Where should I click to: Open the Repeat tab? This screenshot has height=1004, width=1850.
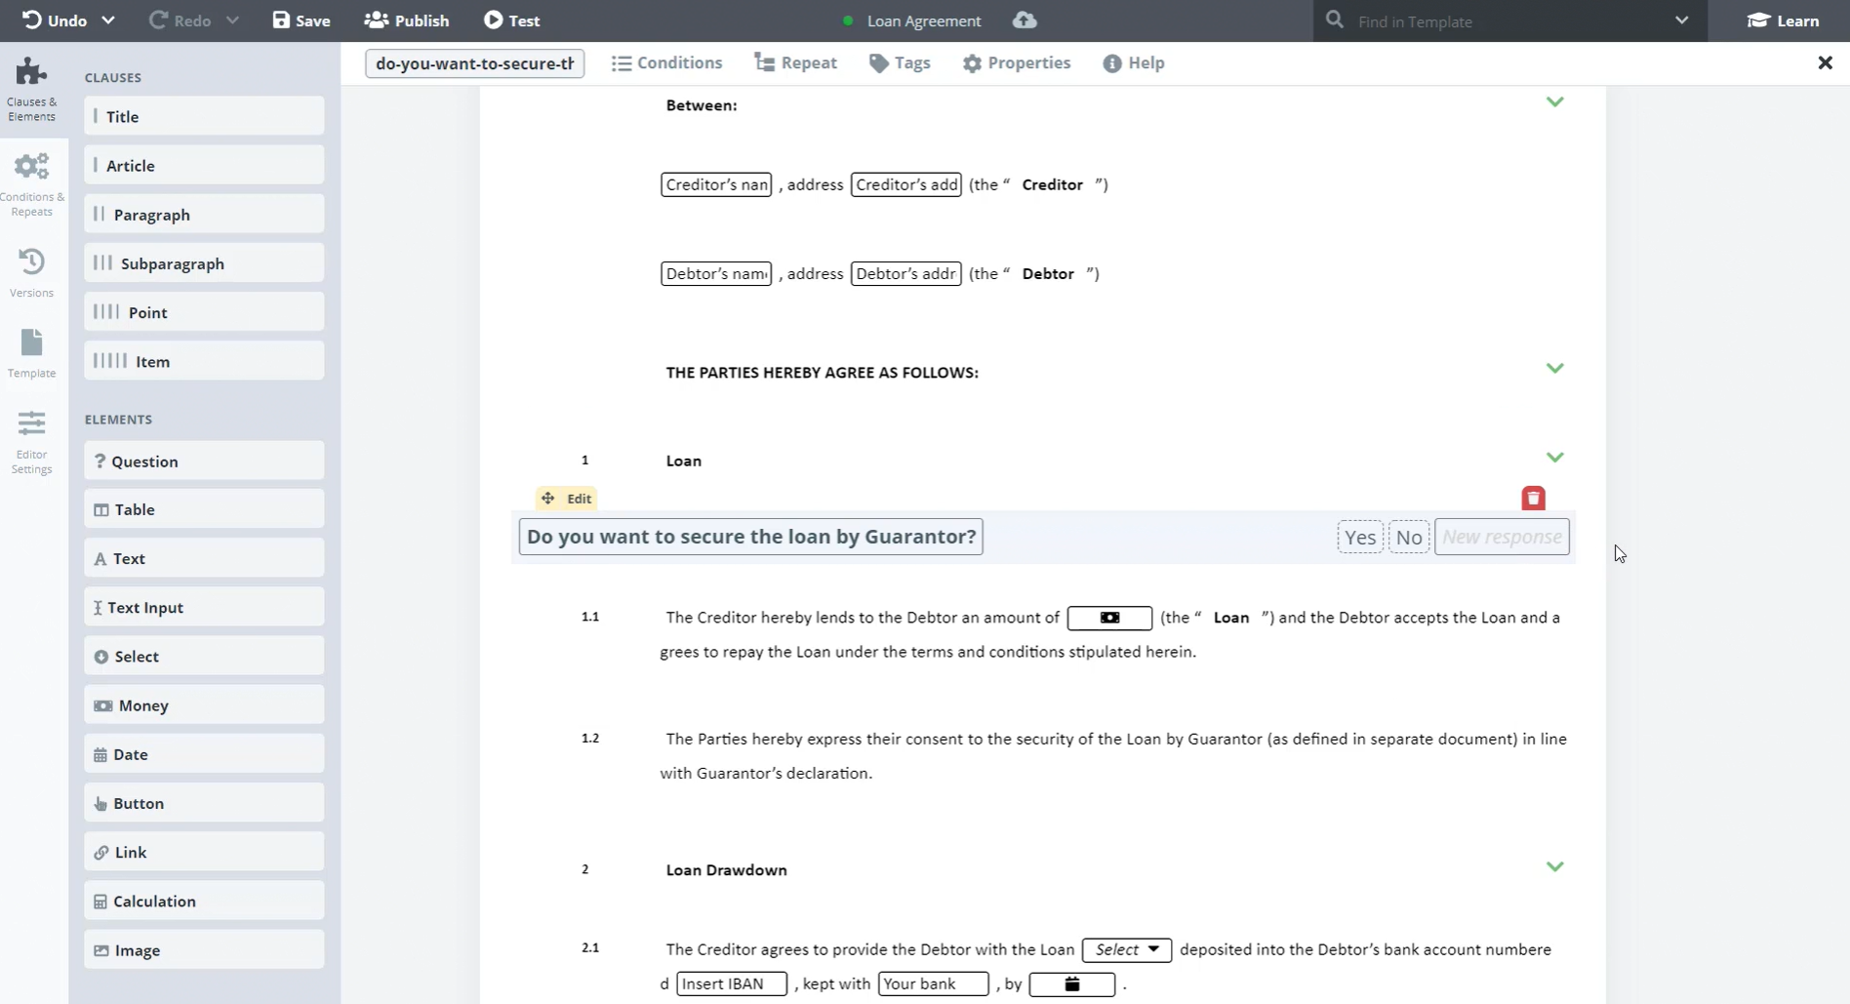(796, 63)
